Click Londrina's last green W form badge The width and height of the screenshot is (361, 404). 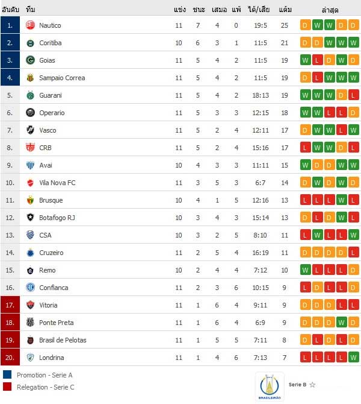pyautogui.click(x=353, y=358)
